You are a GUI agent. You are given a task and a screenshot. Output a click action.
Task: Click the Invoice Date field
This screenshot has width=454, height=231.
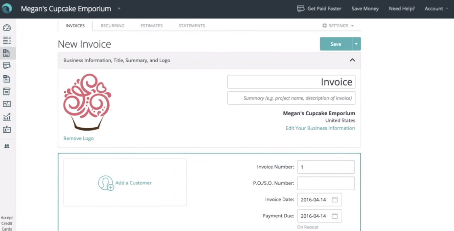pos(320,200)
